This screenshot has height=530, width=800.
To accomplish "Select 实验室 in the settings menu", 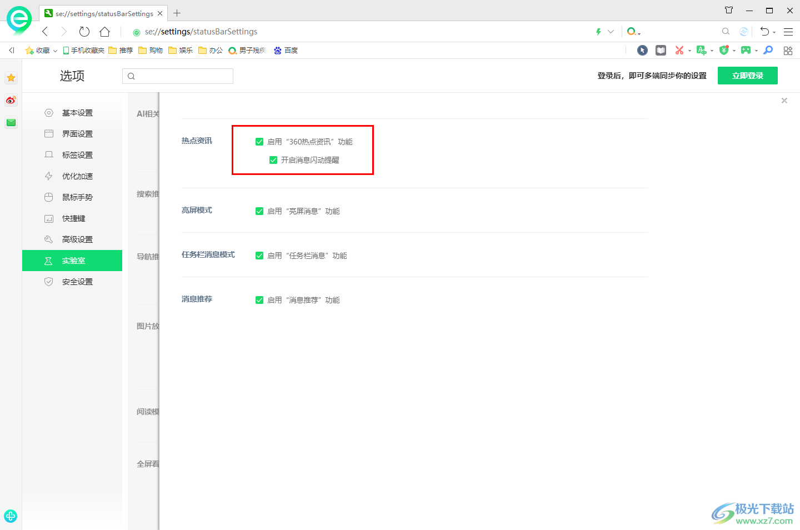I will point(72,261).
